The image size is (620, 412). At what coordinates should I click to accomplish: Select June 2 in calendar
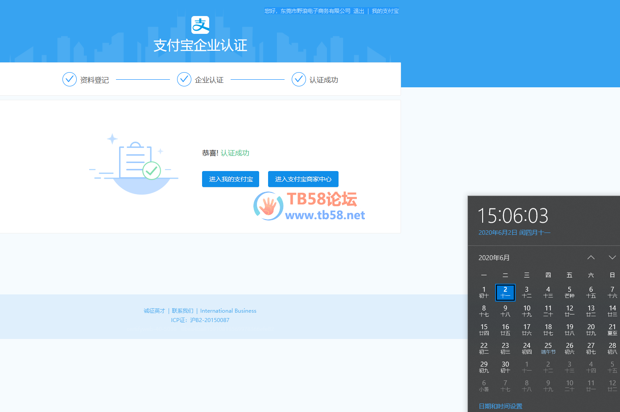pyautogui.click(x=505, y=293)
